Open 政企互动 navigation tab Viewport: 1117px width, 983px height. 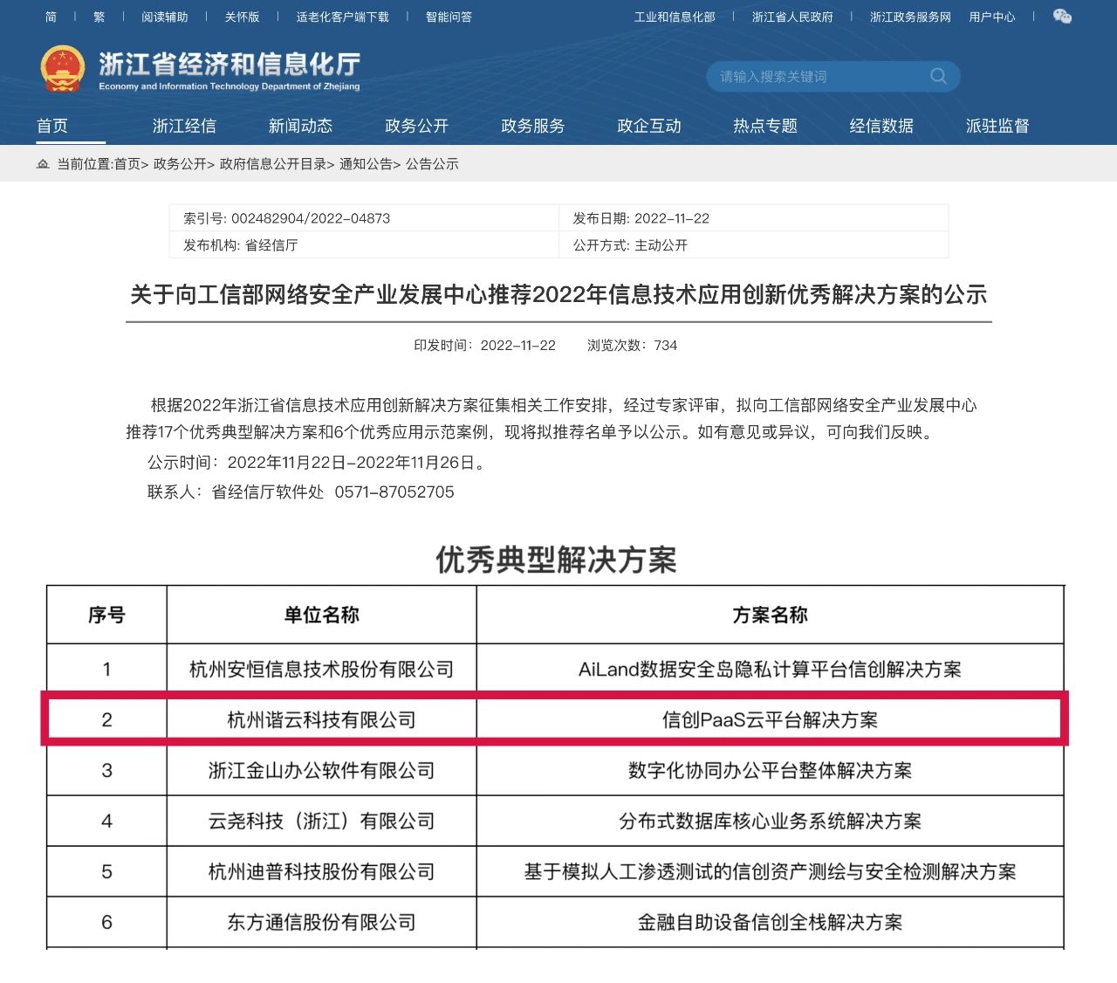tap(648, 126)
